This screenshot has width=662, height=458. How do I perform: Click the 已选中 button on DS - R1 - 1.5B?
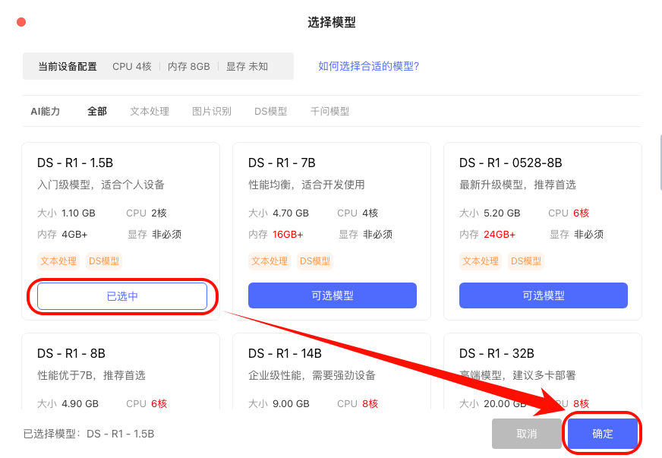pos(122,295)
